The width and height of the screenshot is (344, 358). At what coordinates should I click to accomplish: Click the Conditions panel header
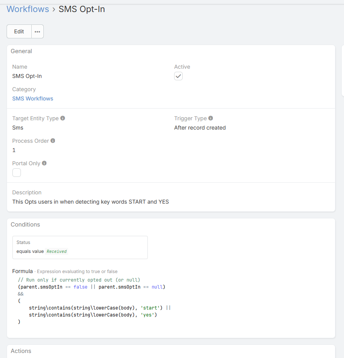[25, 225]
